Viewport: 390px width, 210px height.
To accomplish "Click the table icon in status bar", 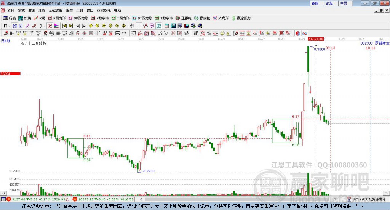I will pyautogui.click(x=3, y=199).
